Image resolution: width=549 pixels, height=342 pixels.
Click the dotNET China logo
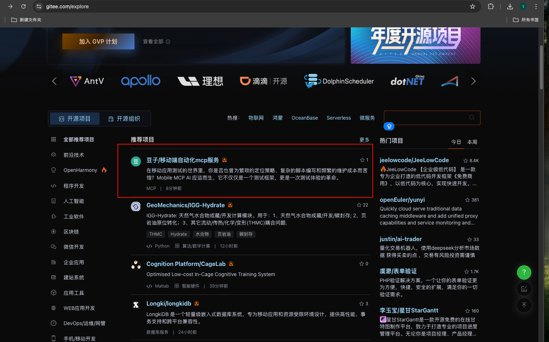[x=407, y=81]
